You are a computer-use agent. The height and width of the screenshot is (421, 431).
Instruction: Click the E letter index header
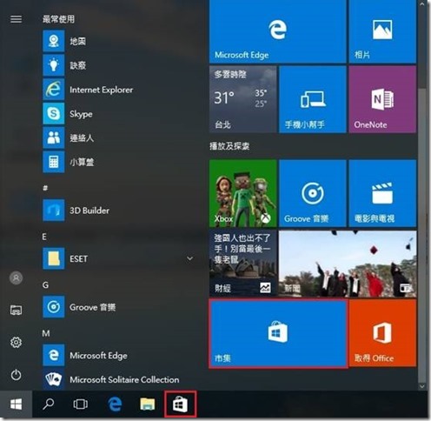pos(44,237)
